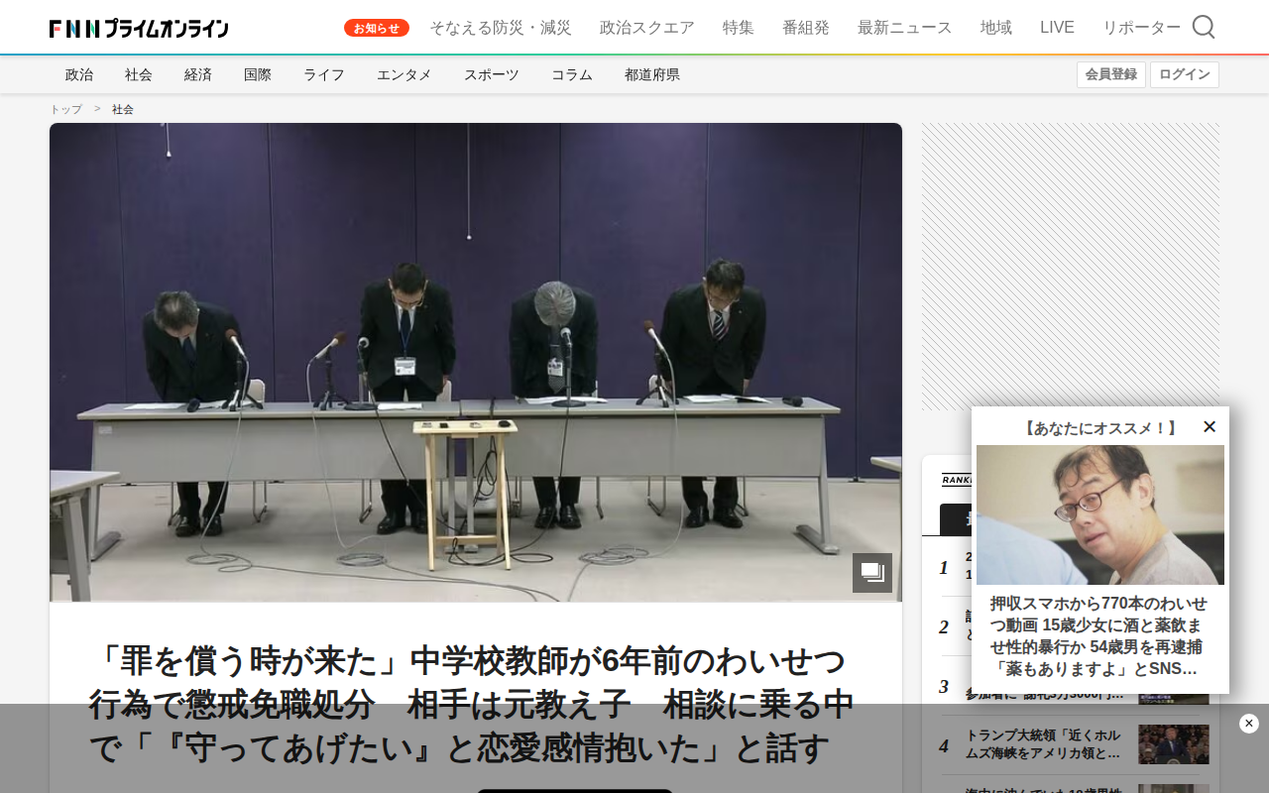The height and width of the screenshot is (793, 1269).
Task: Open the 地域 menu item
Action: (996, 28)
